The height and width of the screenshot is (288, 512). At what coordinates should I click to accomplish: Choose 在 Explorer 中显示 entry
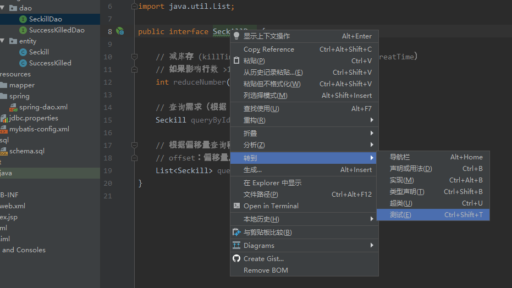point(304,182)
